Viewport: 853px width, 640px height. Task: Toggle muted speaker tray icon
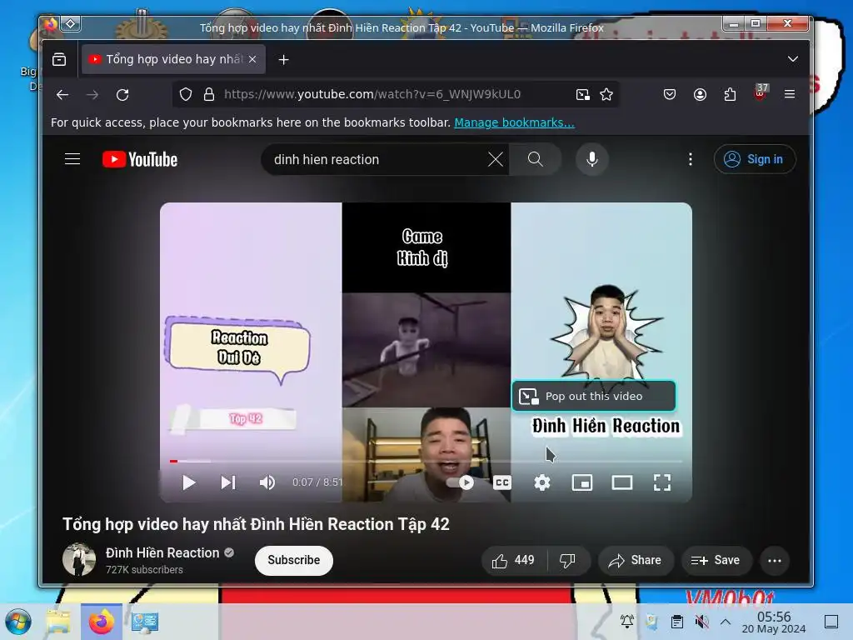click(x=701, y=622)
